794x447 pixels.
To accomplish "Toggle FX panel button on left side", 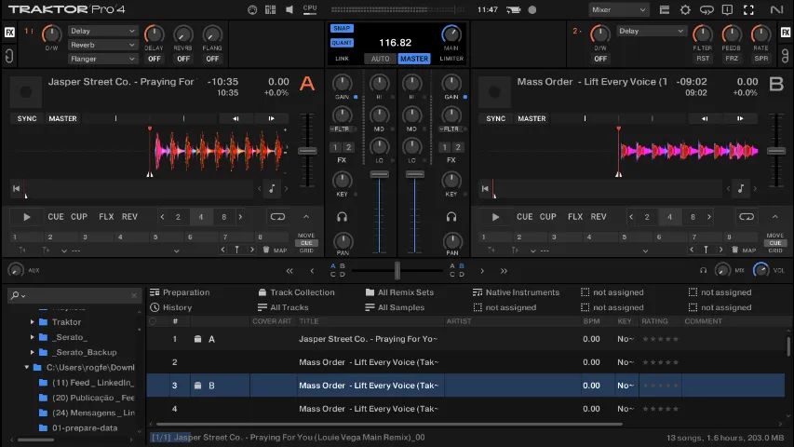I will [9, 33].
